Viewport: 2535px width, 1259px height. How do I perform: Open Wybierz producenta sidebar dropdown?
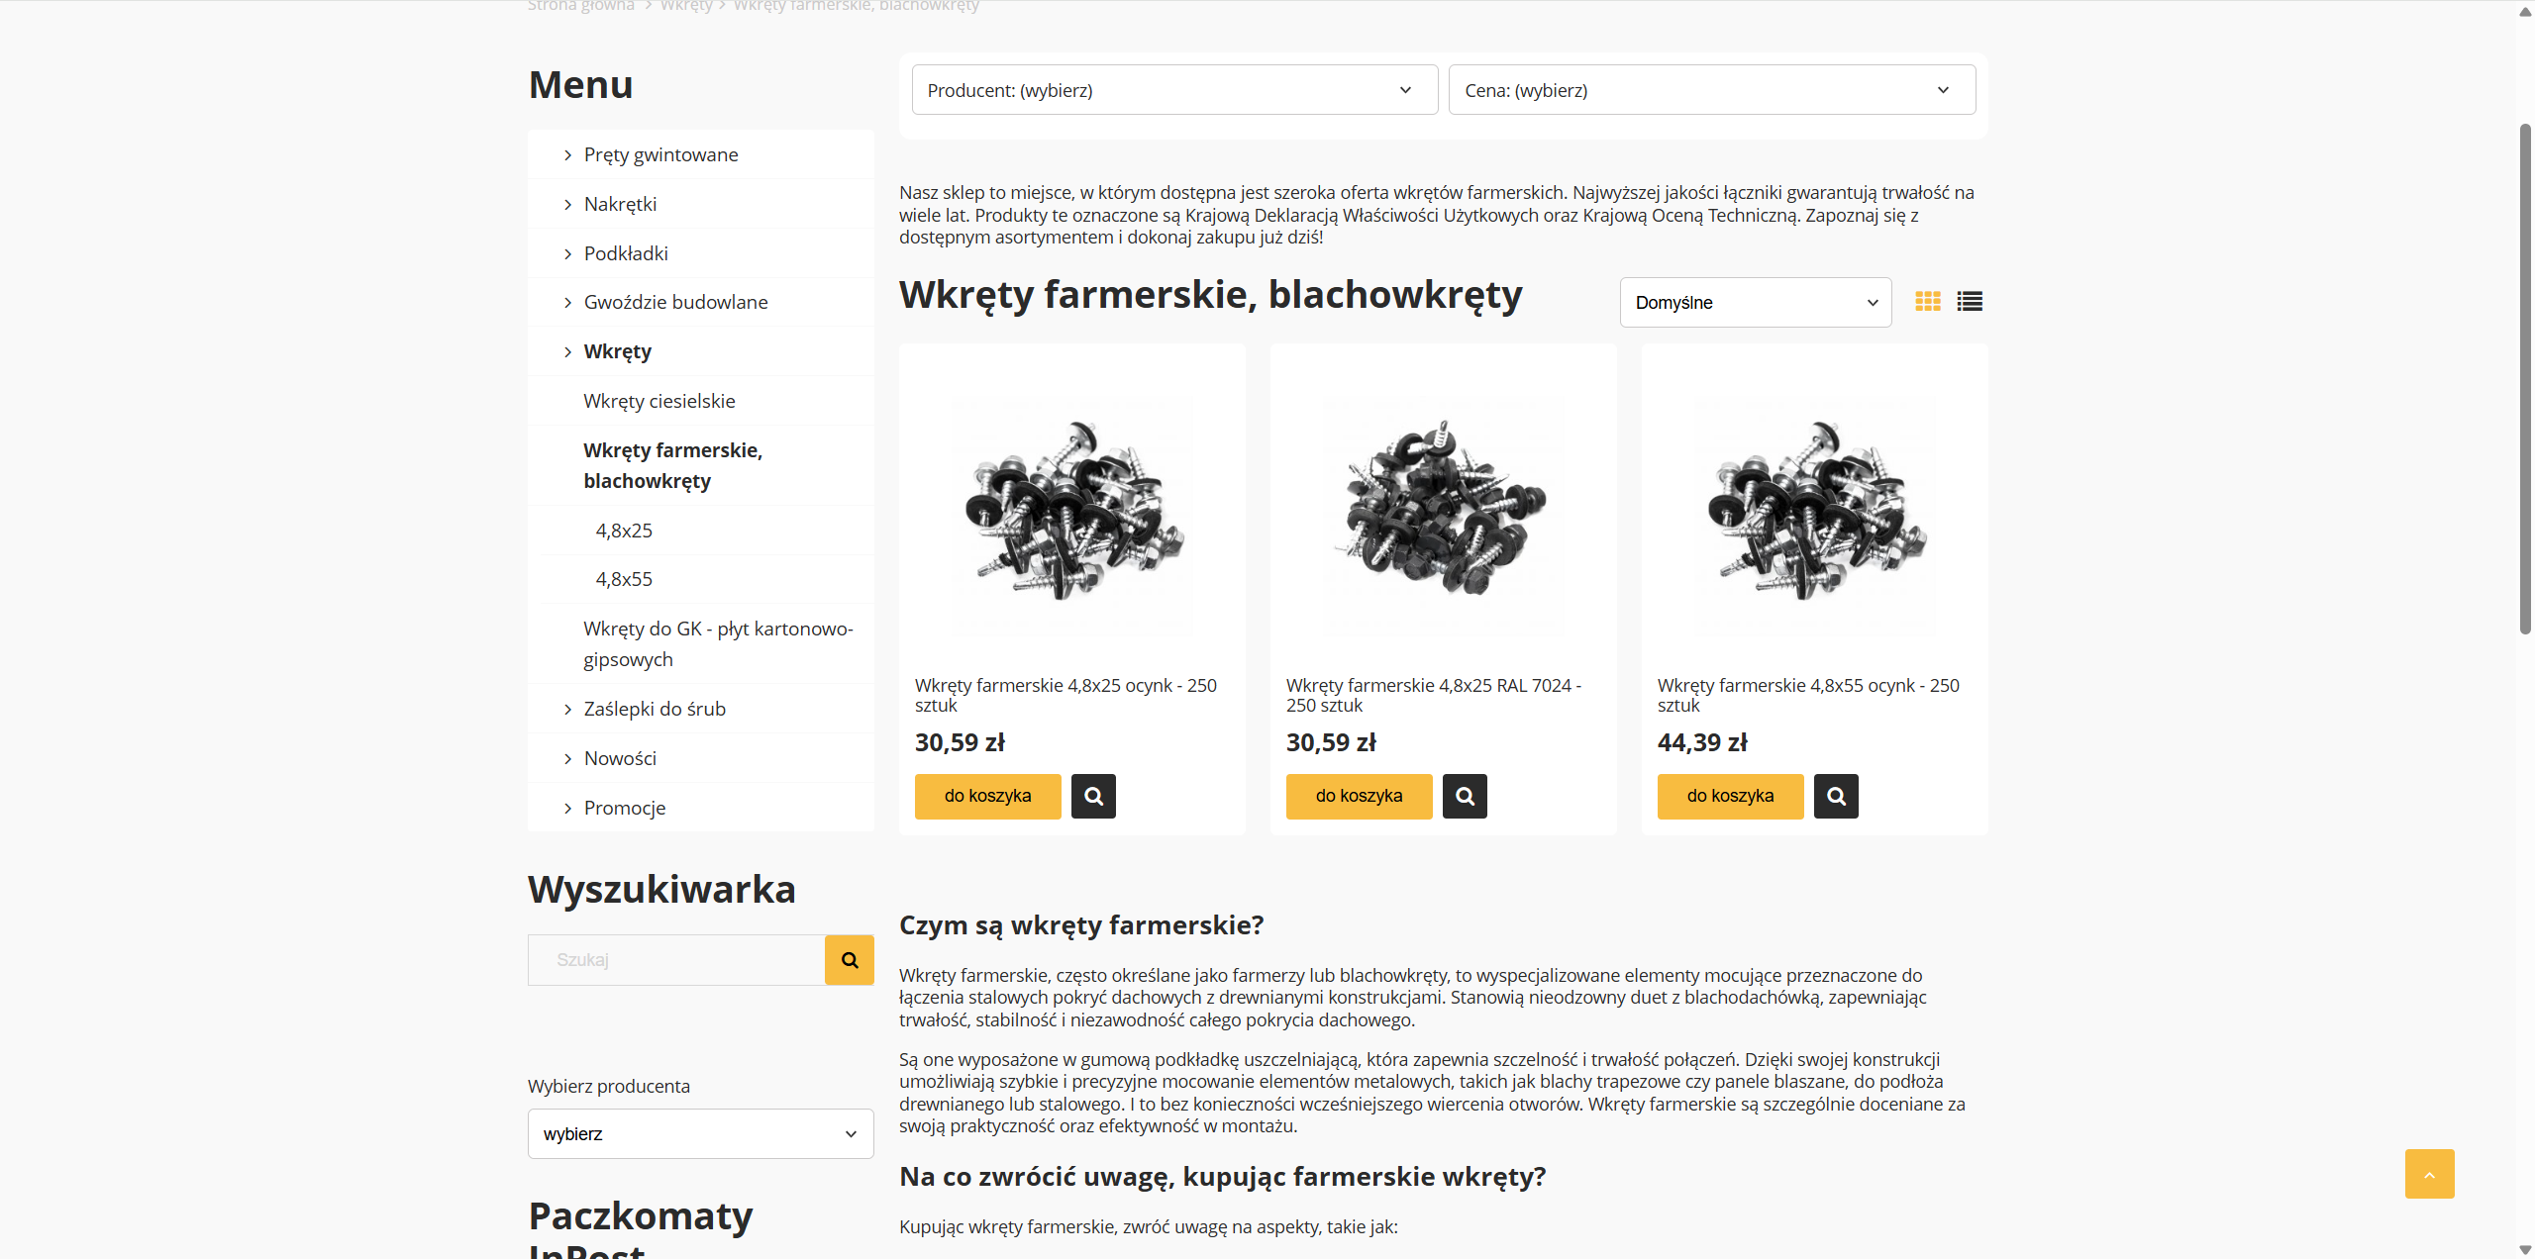[x=700, y=1134]
